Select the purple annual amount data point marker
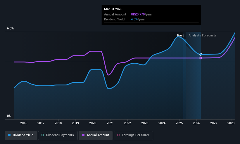The width and height of the screenshot is (240, 144). click(201, 58)
